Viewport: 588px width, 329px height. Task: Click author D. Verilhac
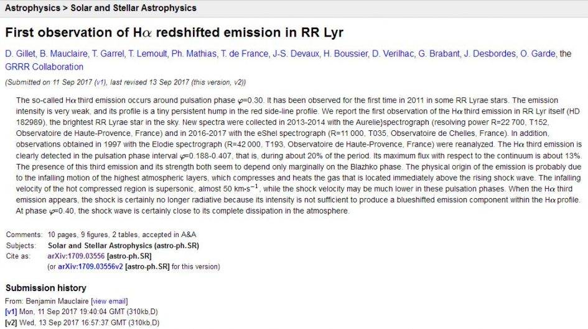(x=393, y=54)
